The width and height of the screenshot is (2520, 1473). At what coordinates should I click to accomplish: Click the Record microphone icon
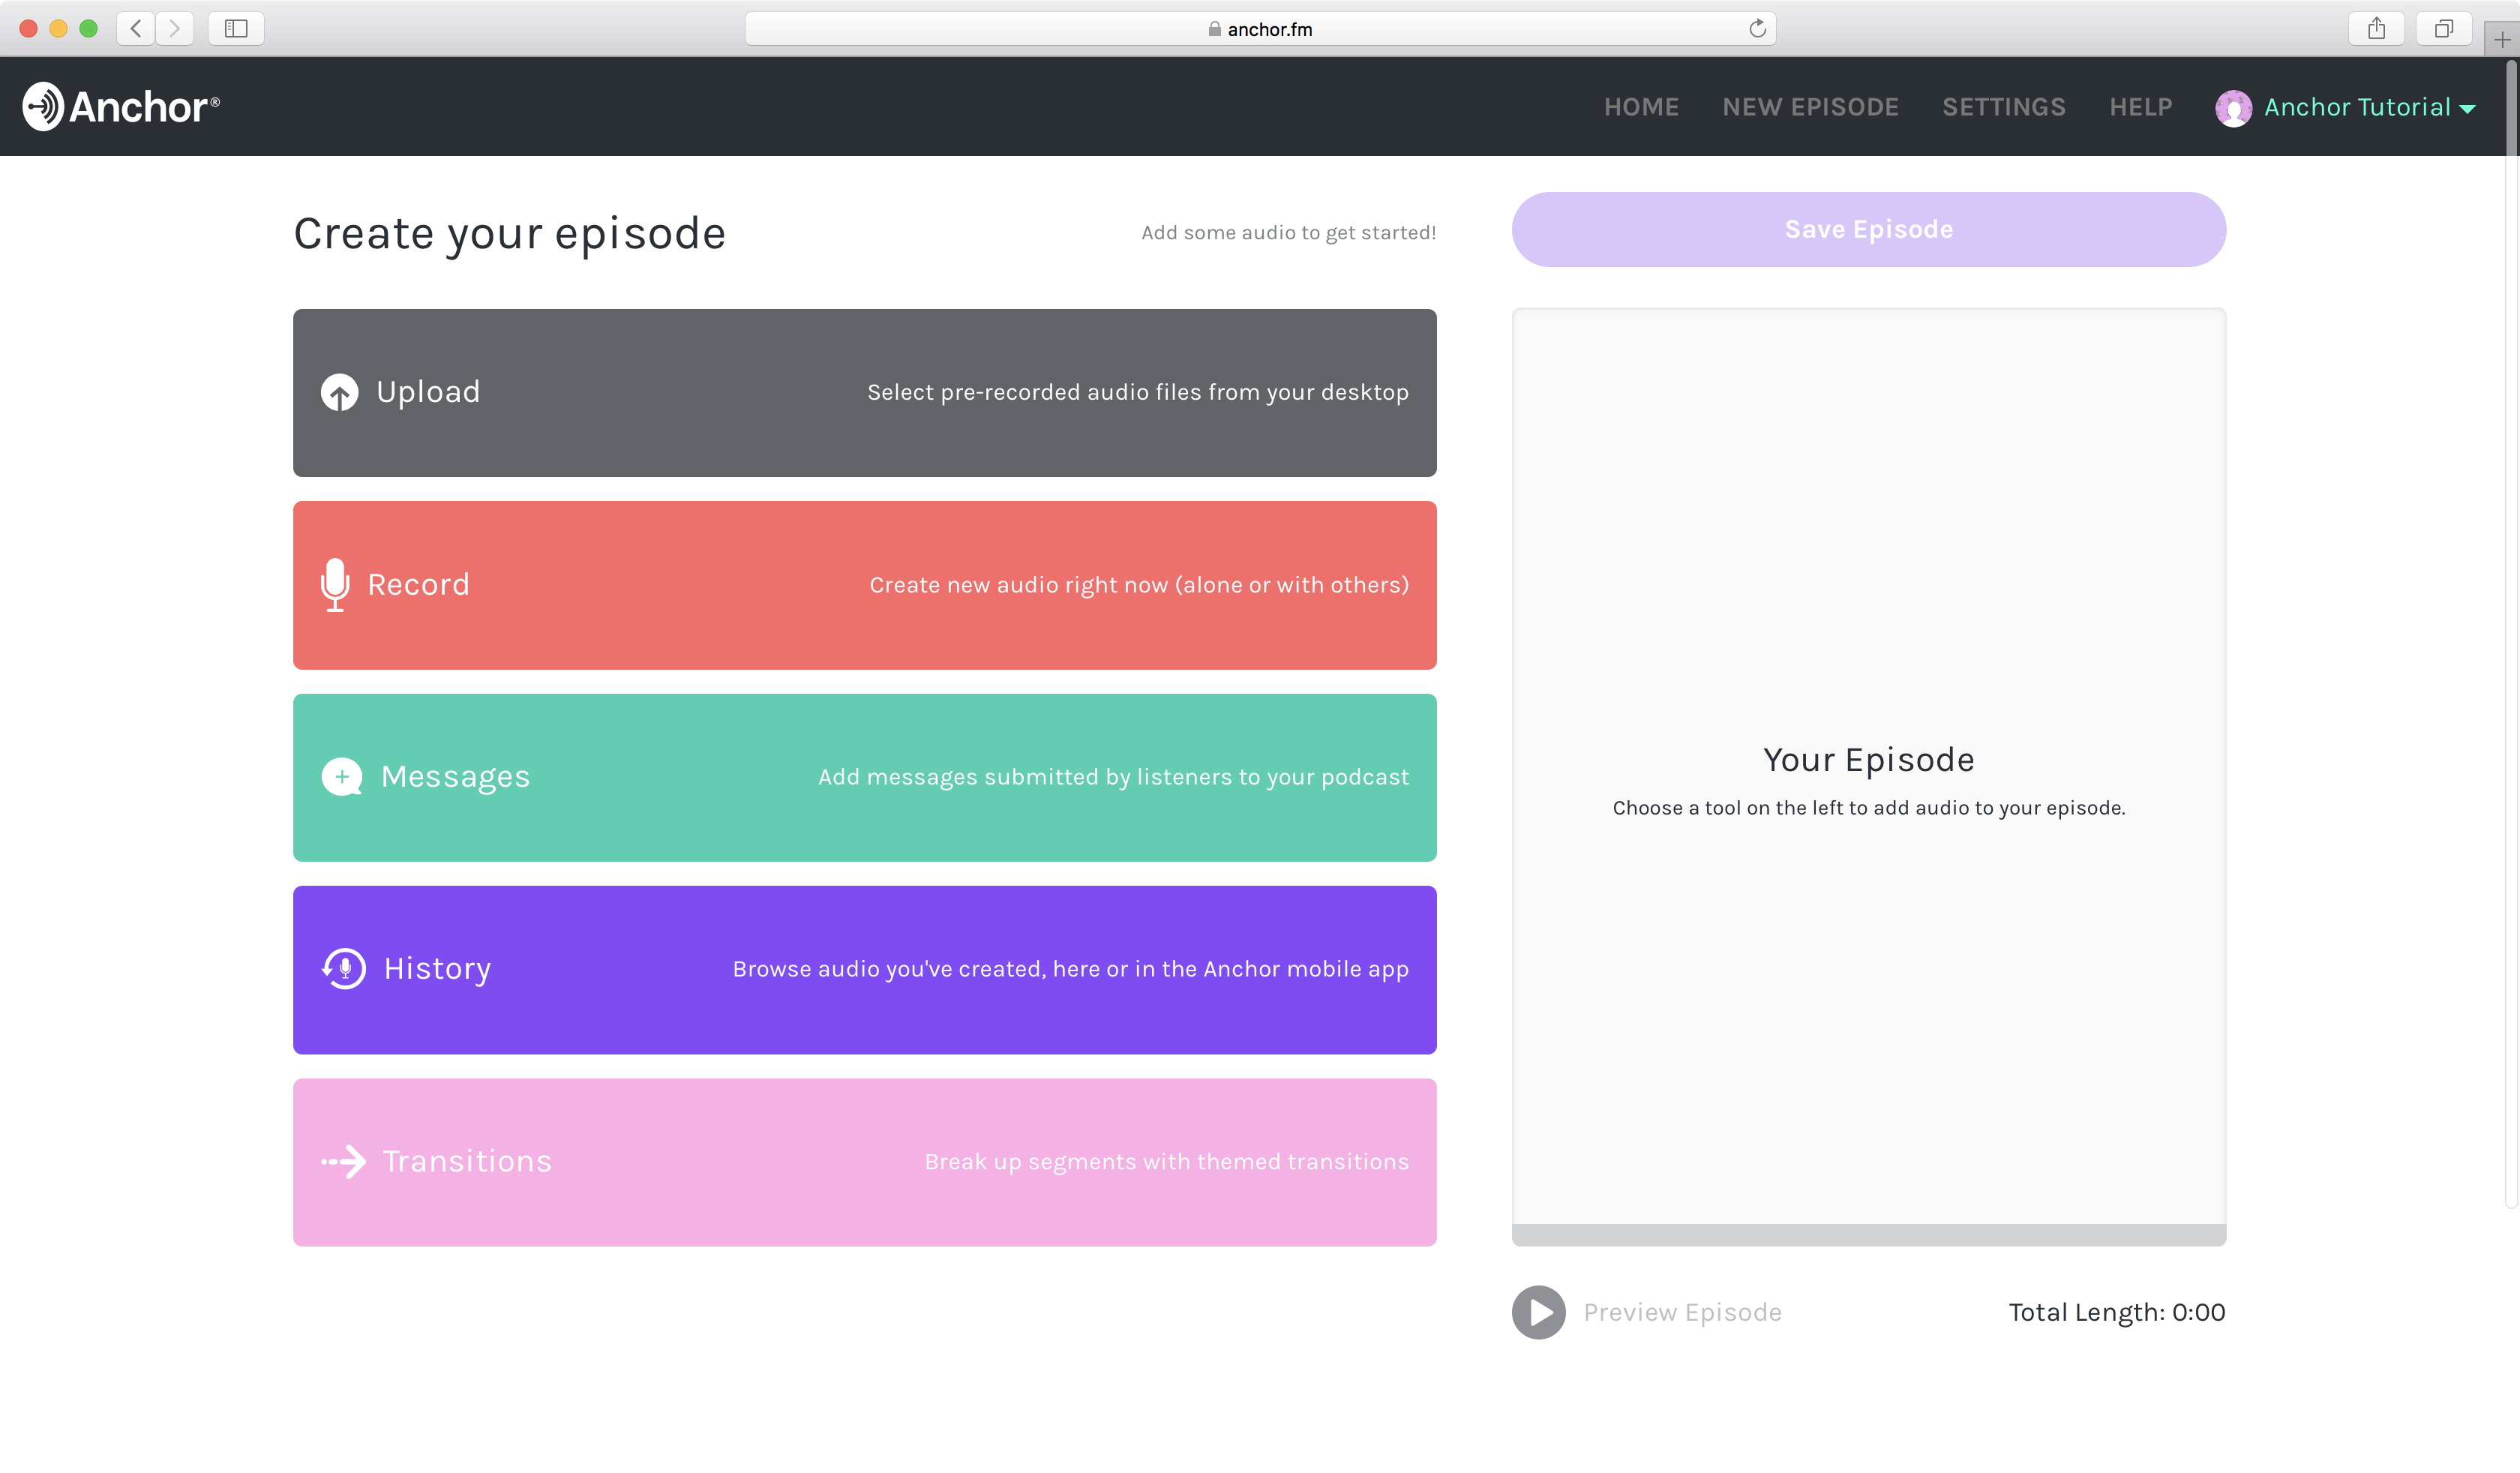point(335,585)
